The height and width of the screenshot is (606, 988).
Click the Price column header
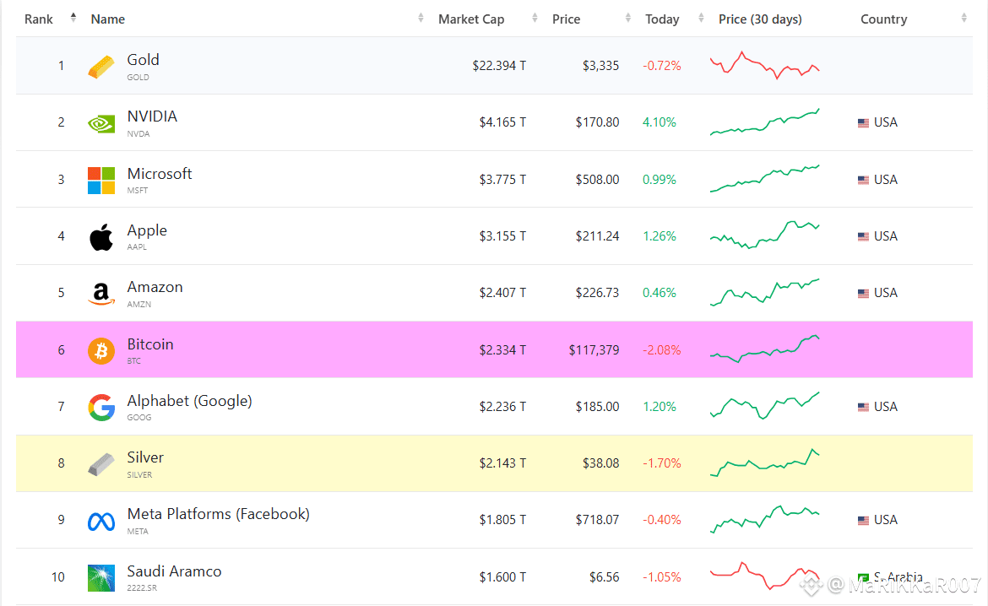[566, 19]
